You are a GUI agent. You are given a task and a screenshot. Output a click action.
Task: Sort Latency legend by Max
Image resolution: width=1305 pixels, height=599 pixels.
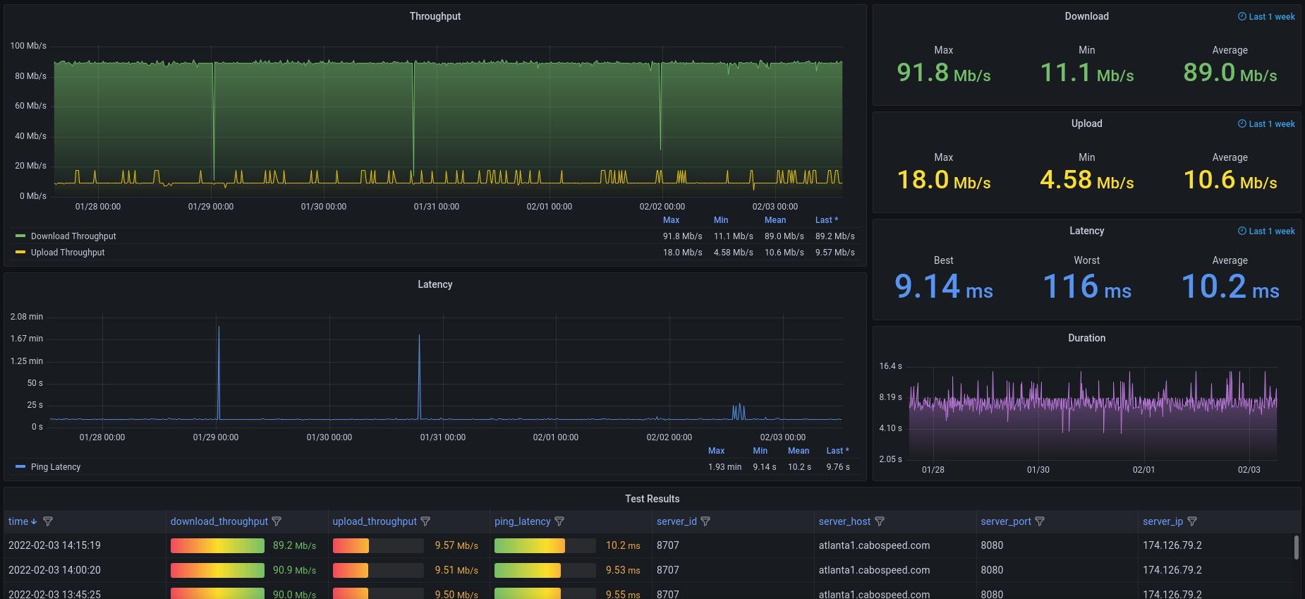pos(716,451)
